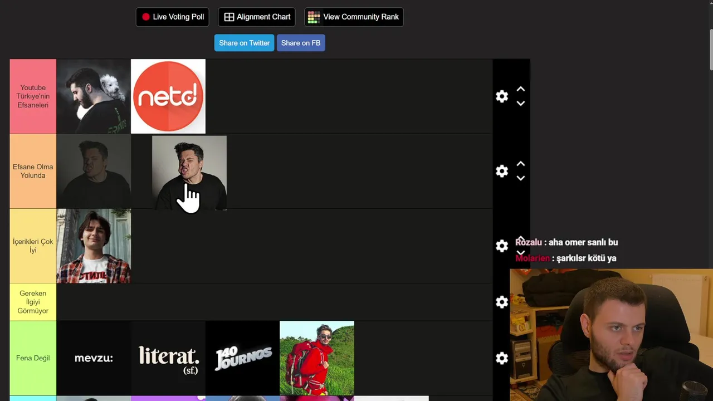This screenshot has height=401, width=713.
Task: Select the netd logo tile
Action: click(168, 96)
